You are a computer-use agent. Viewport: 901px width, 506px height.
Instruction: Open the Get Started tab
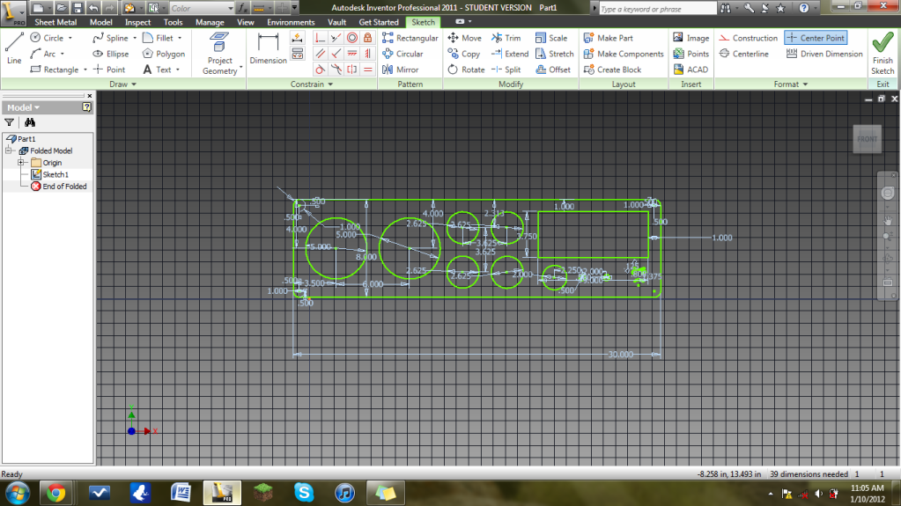pyautogui.click(x=378, y=22)
